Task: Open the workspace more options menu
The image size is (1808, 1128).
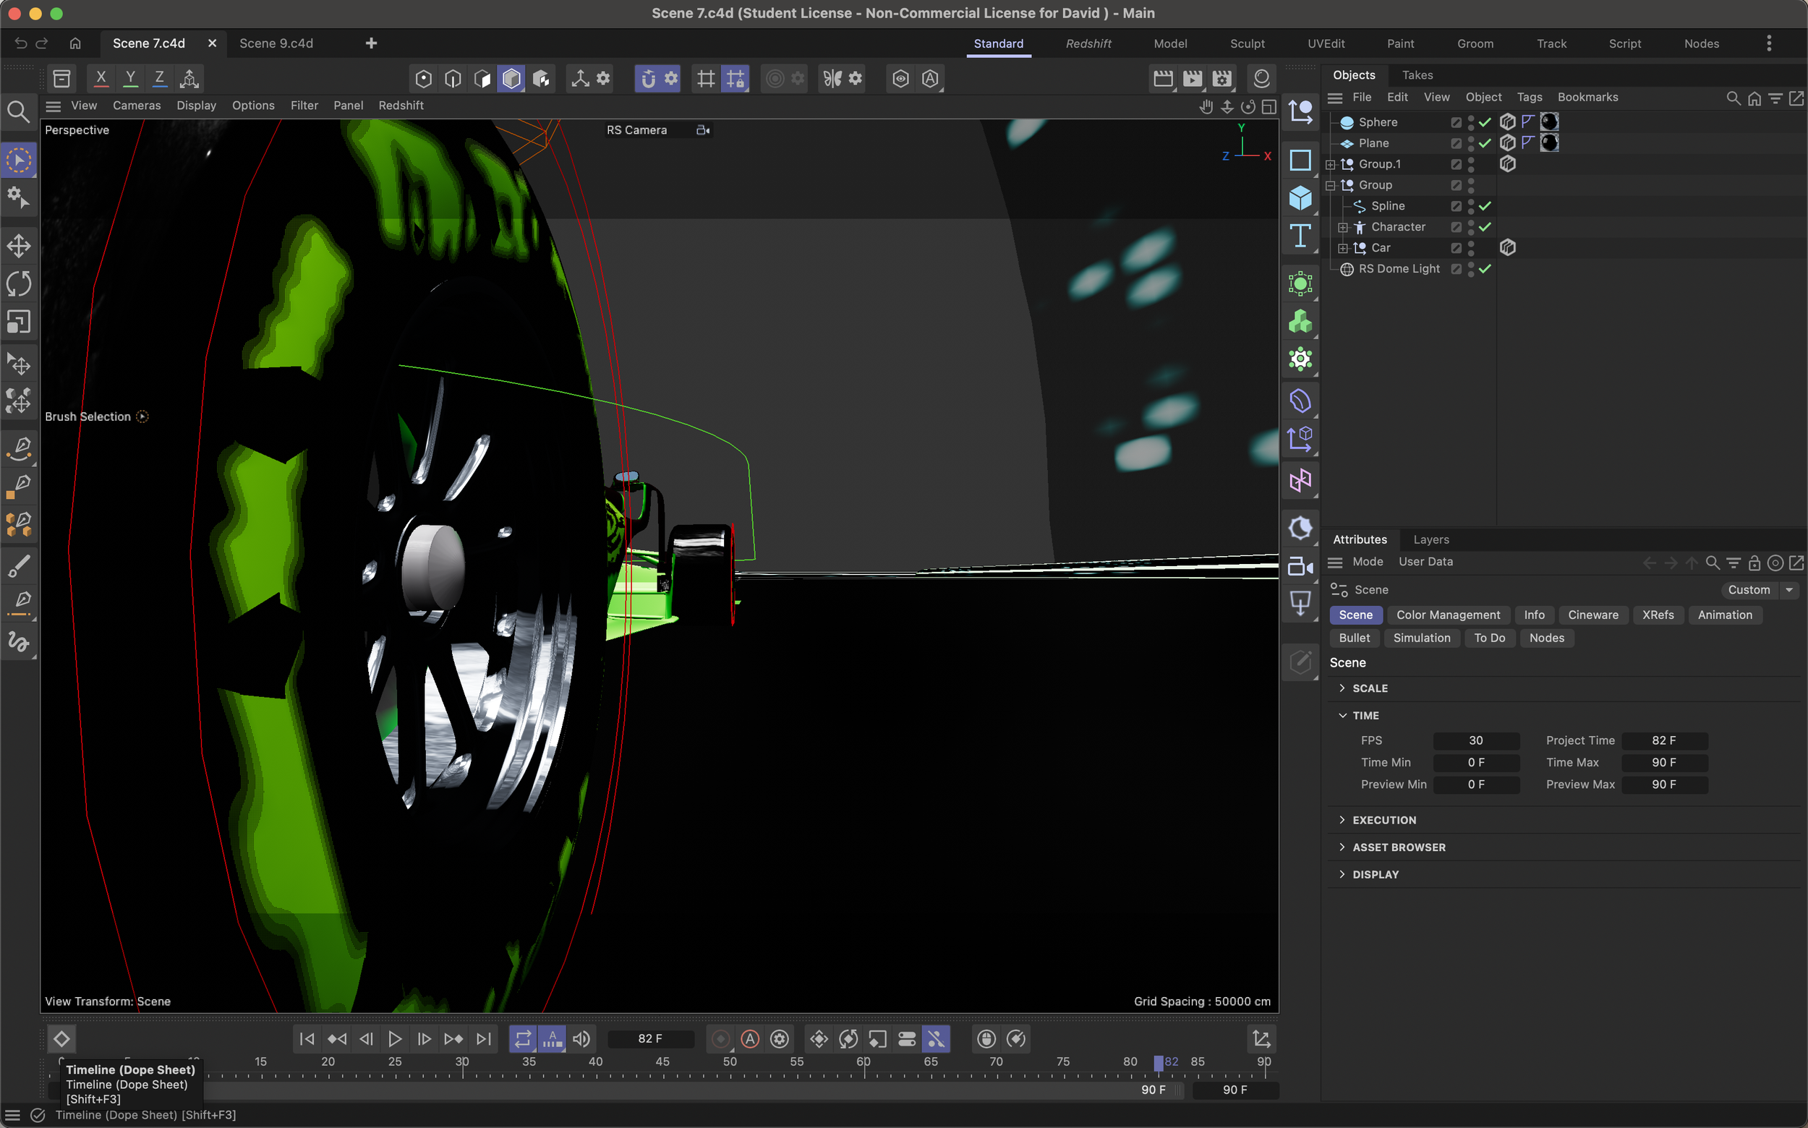Action: [x=1768, y=43]
